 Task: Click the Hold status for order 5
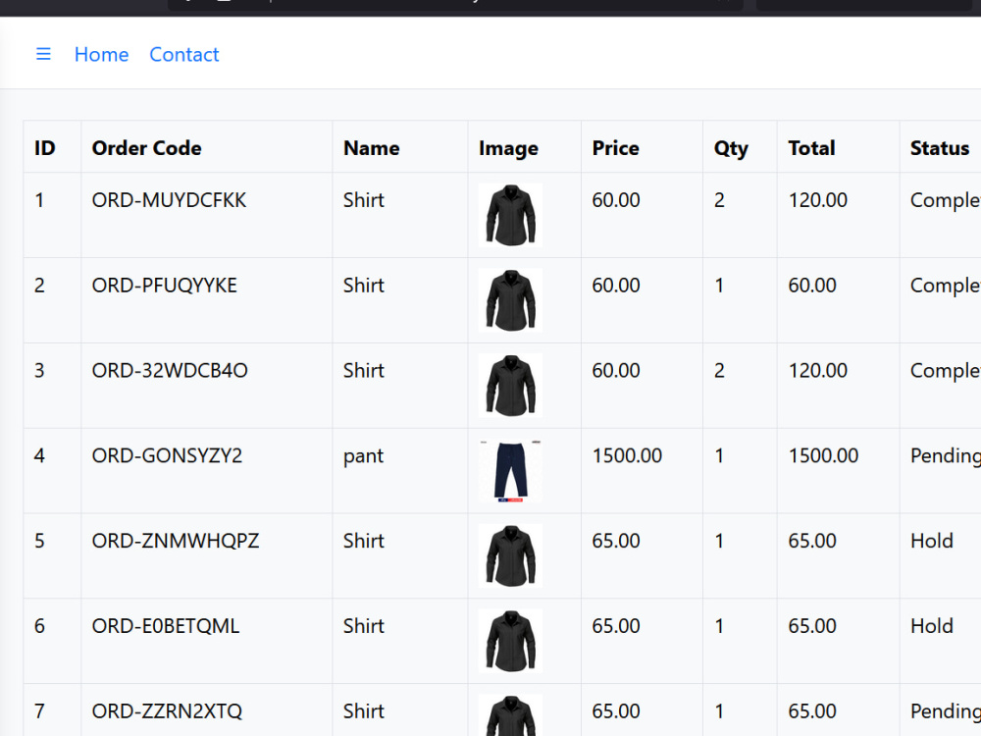click(x=932, y=541)
